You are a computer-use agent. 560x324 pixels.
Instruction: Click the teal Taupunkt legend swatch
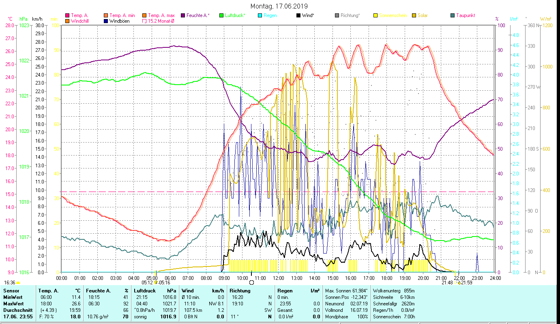coord(453,16)
